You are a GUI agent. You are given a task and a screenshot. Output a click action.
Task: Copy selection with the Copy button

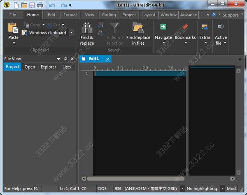32,25
